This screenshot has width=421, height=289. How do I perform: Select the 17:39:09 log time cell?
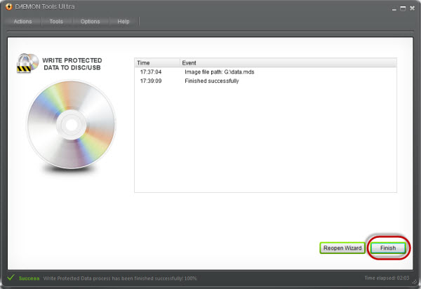point(151,81)
